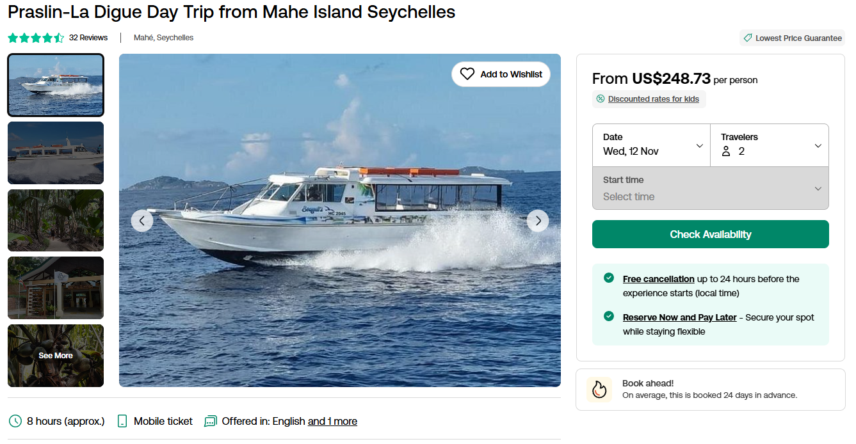The image size is (856, 444).
Task: Click the 'and 1 more' languages link
Action: tap(332, 421)
